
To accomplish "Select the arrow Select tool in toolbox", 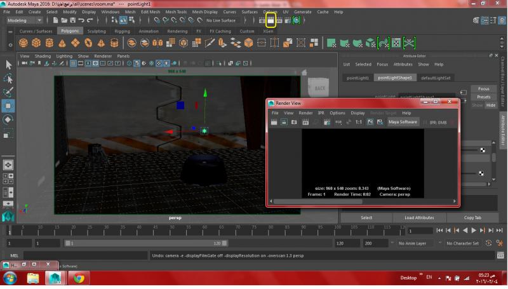I will pos(8,65).
